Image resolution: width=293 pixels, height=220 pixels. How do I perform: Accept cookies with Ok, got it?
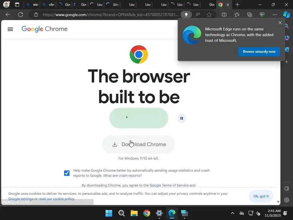click(x=261, y=196)
